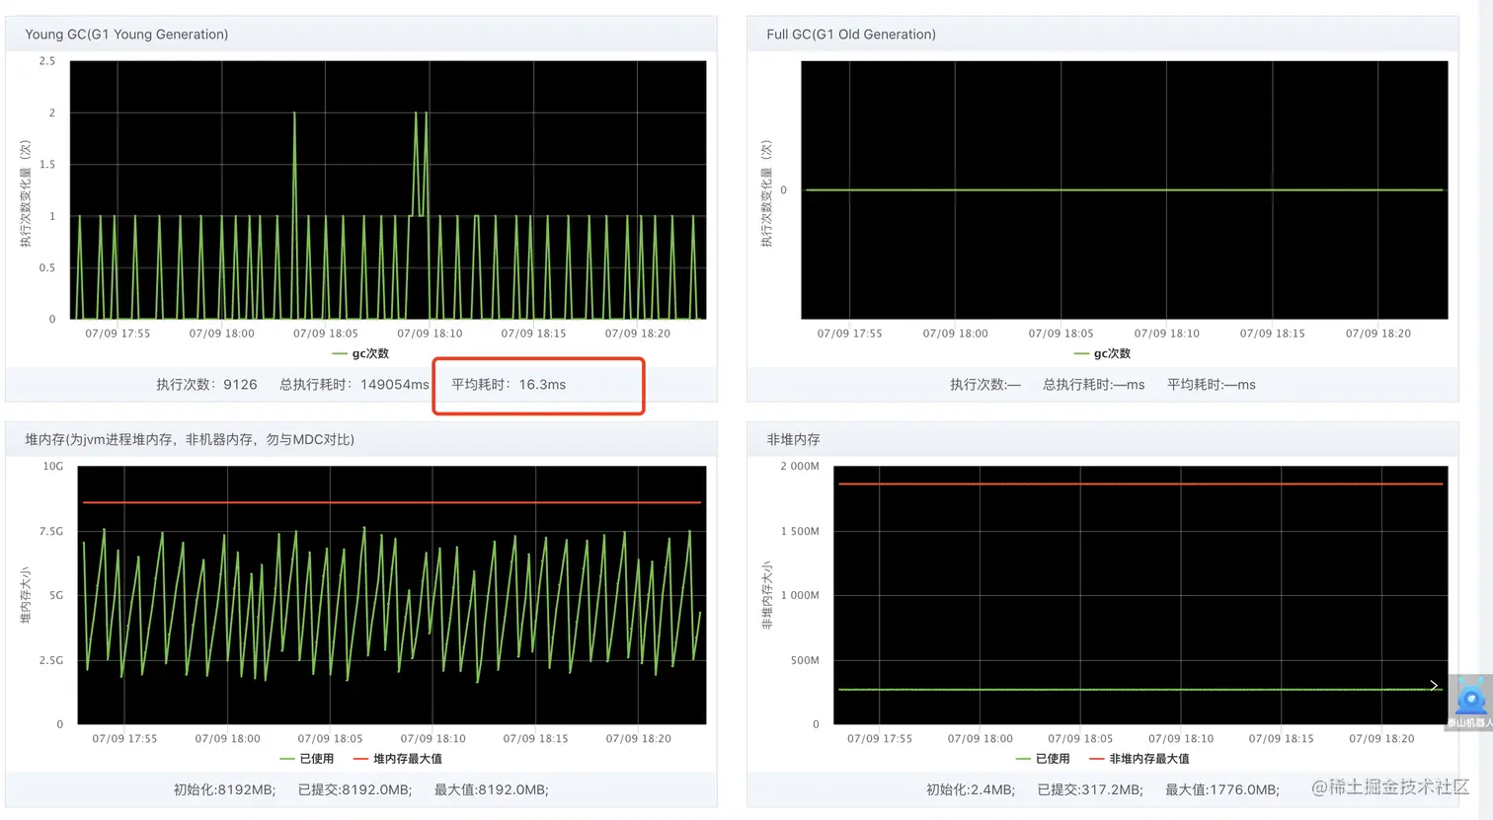The height and width of the screenshot is (820, 1493).
Task: Expand the side panel chevron arrow
Action: point(1434,685)
